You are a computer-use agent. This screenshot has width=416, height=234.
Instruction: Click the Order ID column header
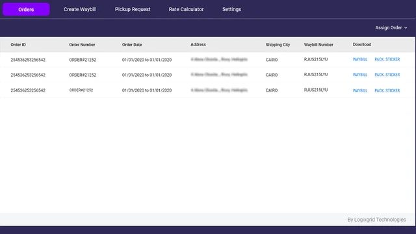[18, 45]
